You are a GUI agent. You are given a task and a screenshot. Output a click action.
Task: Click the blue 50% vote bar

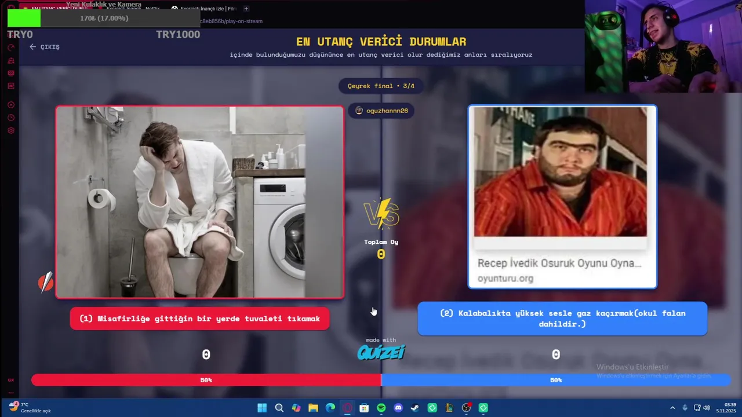pos(555,380)
